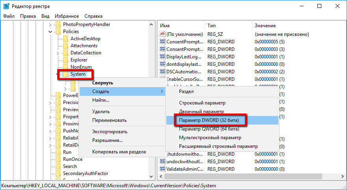
Task: Select Расширяемый строковый параметр
Action: tap(222, 146)
